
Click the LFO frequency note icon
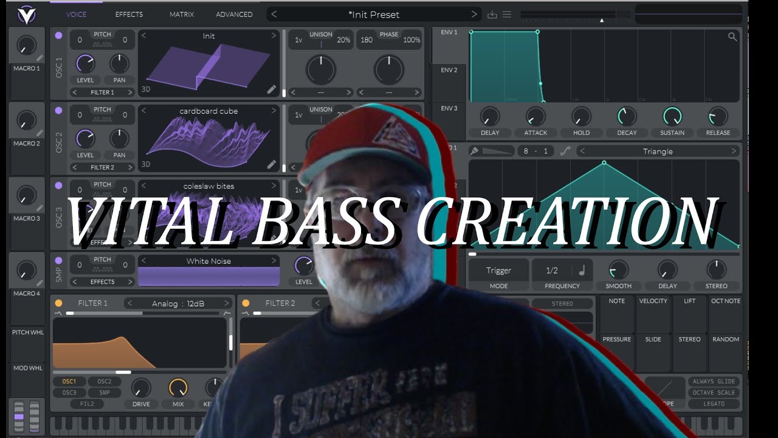[582, 271]
